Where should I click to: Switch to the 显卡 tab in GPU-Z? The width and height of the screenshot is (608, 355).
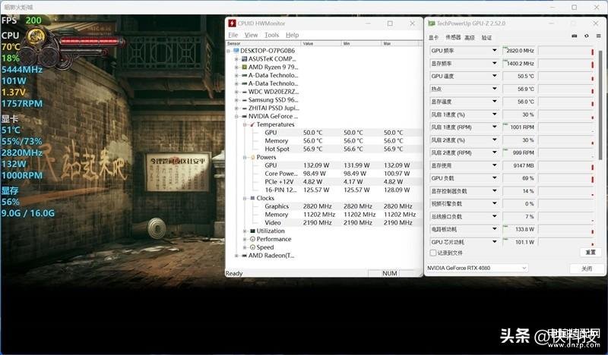(433, 38)
